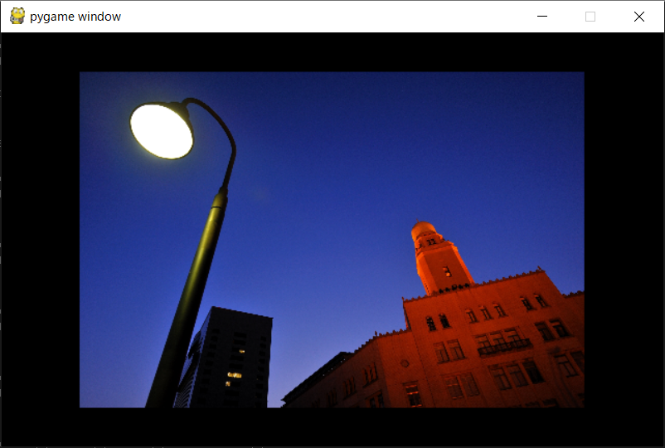
Task: Close the pygame window
Action: [x=639, y=17]
